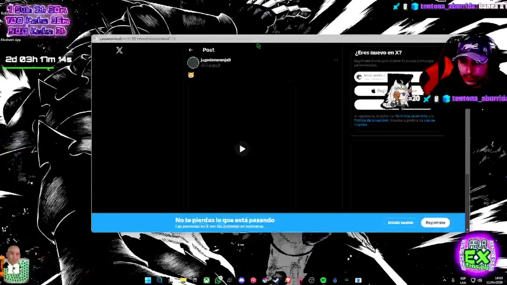This screenshot has height=285, width=507.
Task: Open jugodenaranja9's profile avatar
Action: pyautogui.click(x=193, y=63)
